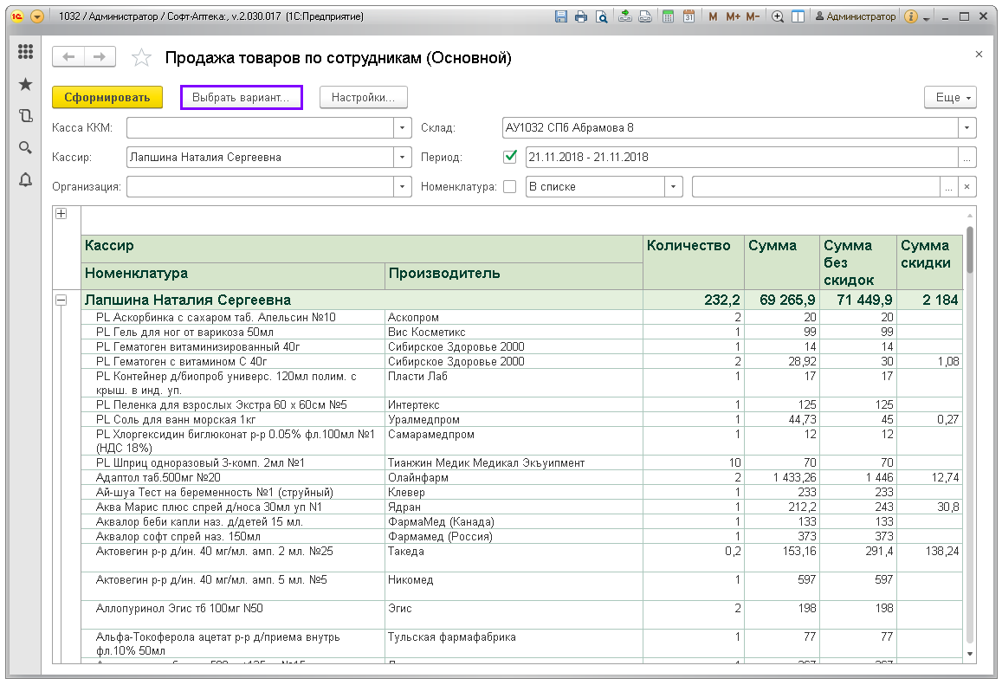Screen dimensions: 1002x685
Task: Add report to favorites with the star icon
Action: (140, 58)
